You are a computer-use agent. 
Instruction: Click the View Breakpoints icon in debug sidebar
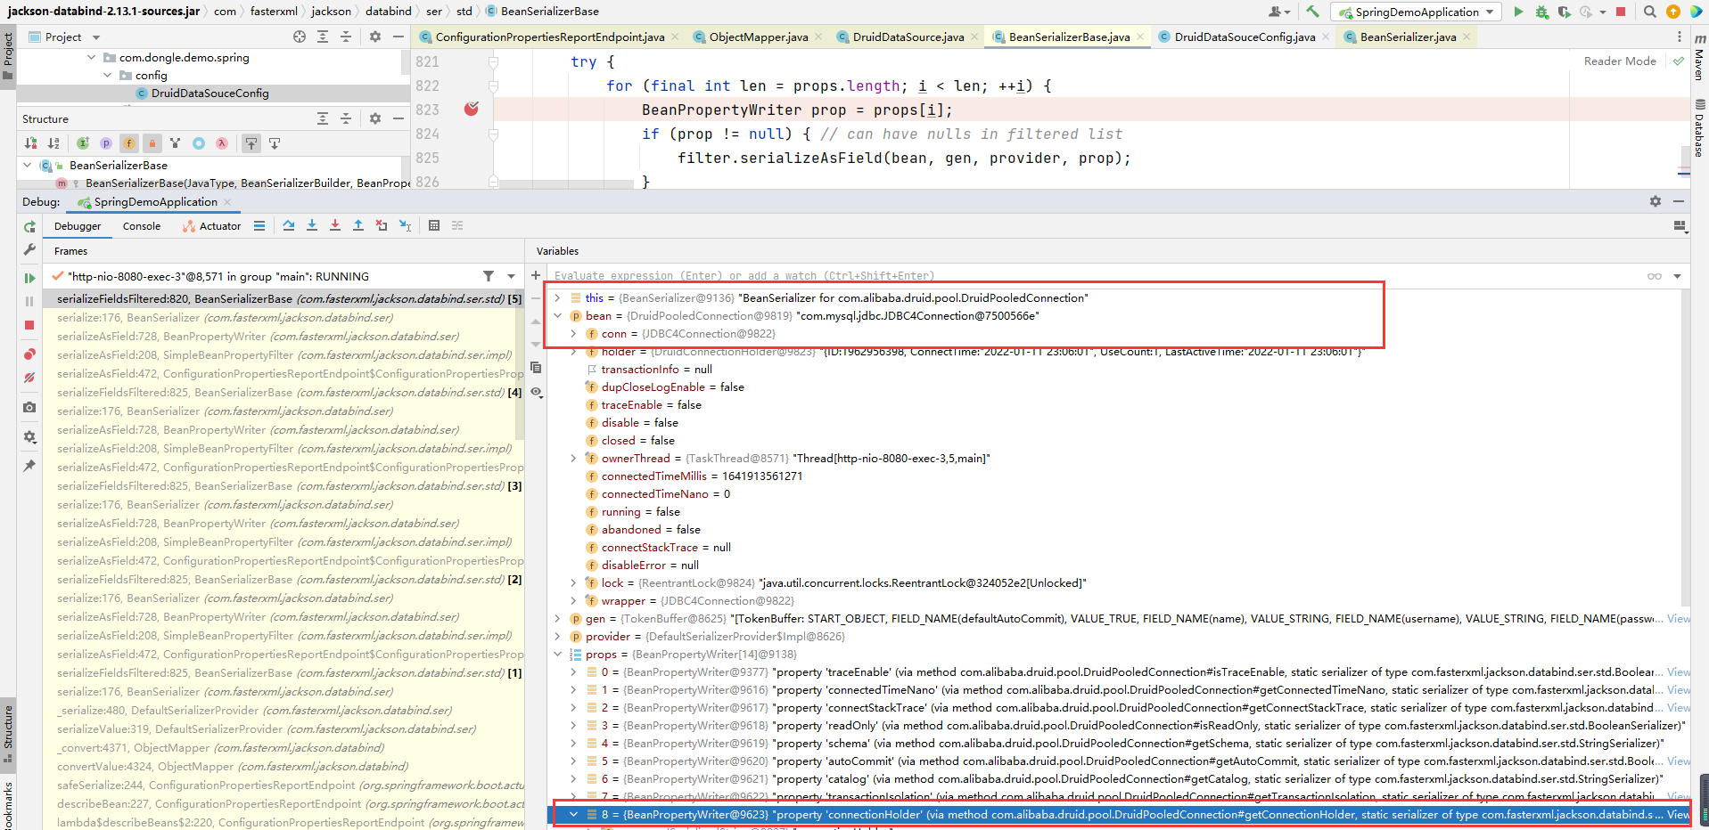click(29, 354)
